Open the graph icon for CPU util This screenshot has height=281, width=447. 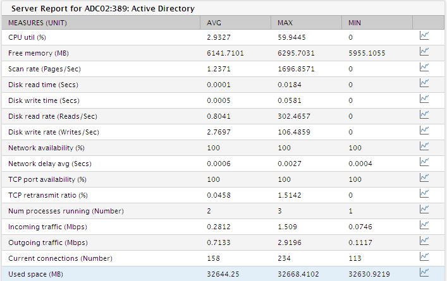click(424, 36)
